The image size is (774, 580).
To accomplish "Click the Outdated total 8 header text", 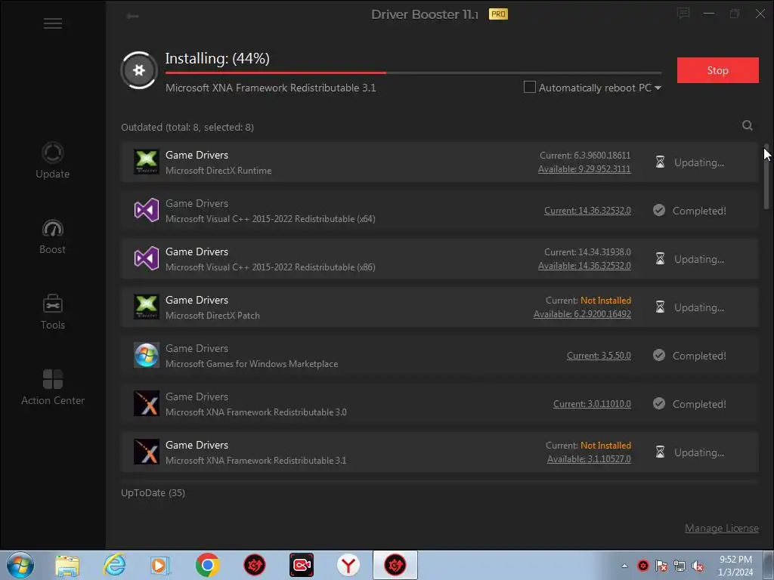I will (187, 127).
